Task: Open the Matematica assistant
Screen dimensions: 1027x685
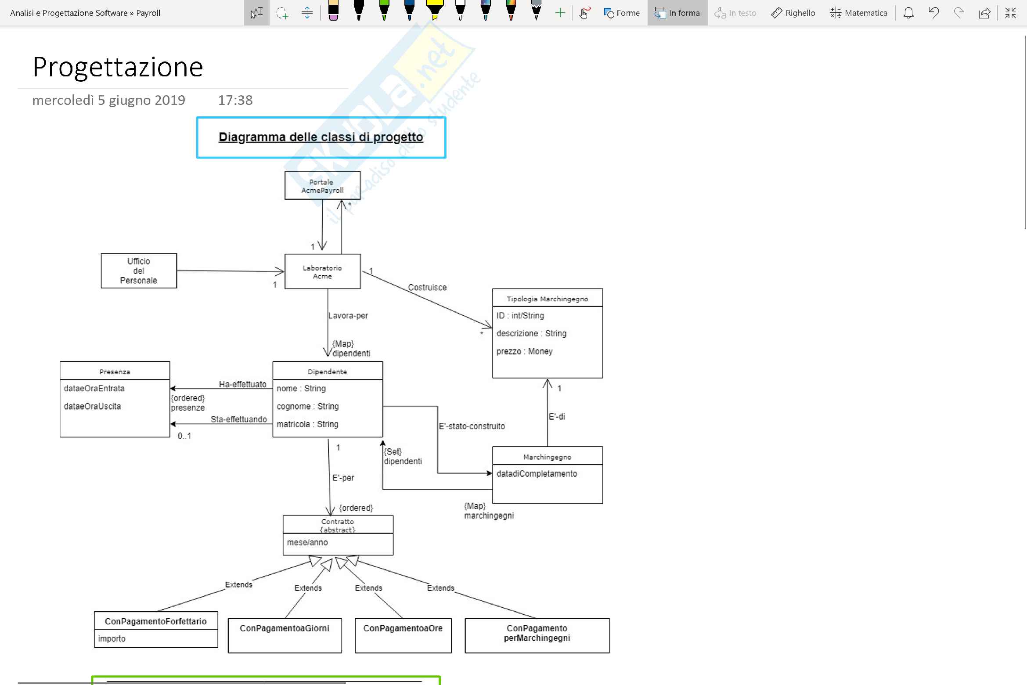Action: (x=858, y=13)
